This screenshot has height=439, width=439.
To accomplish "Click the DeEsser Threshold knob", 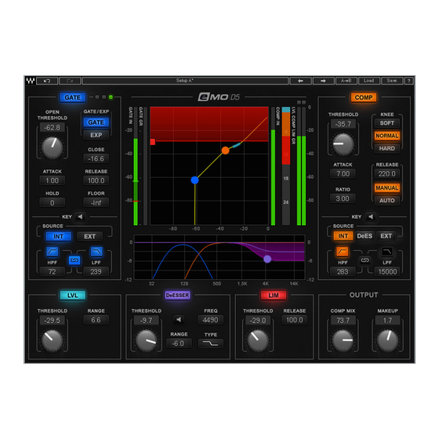I will click(146, 340).
